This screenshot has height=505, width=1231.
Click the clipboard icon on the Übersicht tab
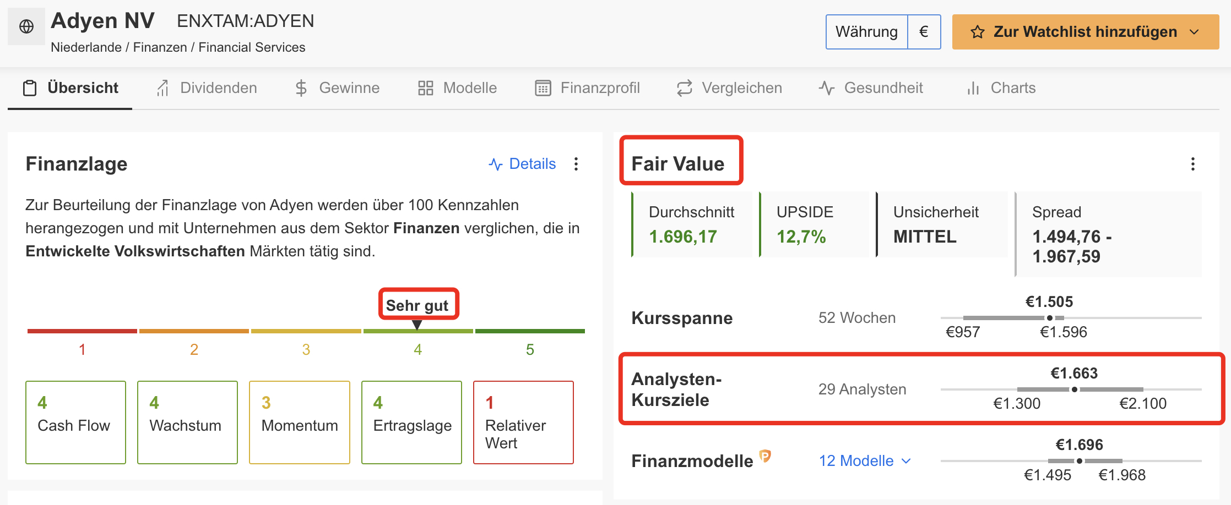pos(30,88)
